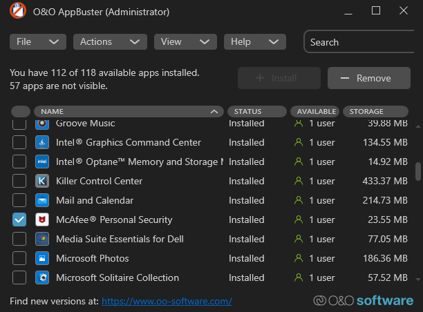Check the Media Suite Essentials for Dell checkbox
This screenshot has height=312, width=423.
point(19,239)
